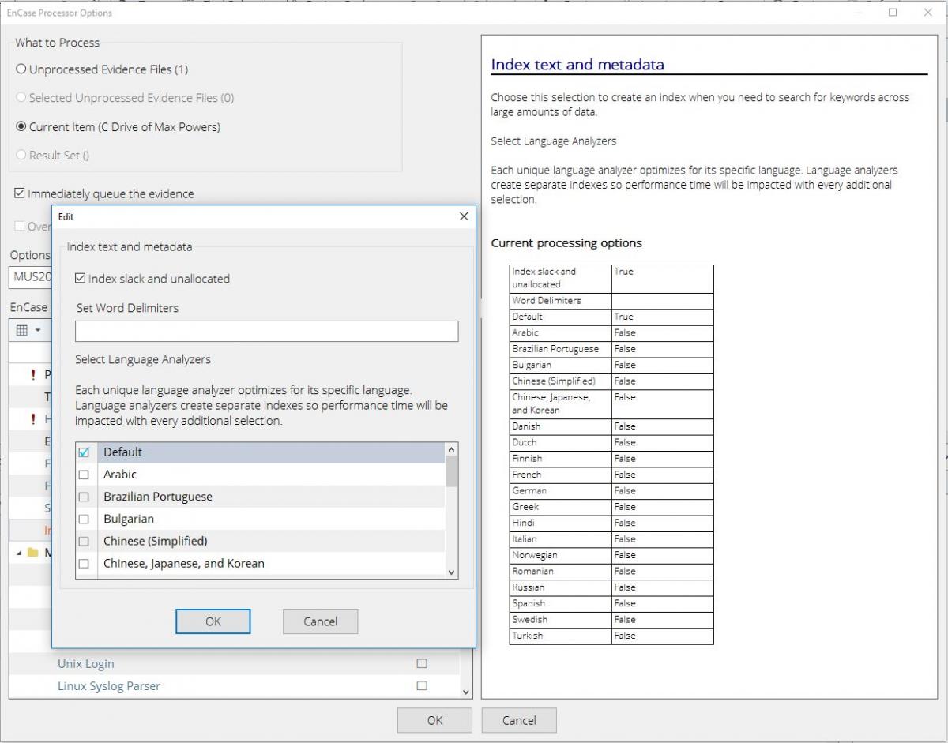Check Chinese, Japanese, and Korean analyzer
The image size is (948, 743).
point(84,563)
